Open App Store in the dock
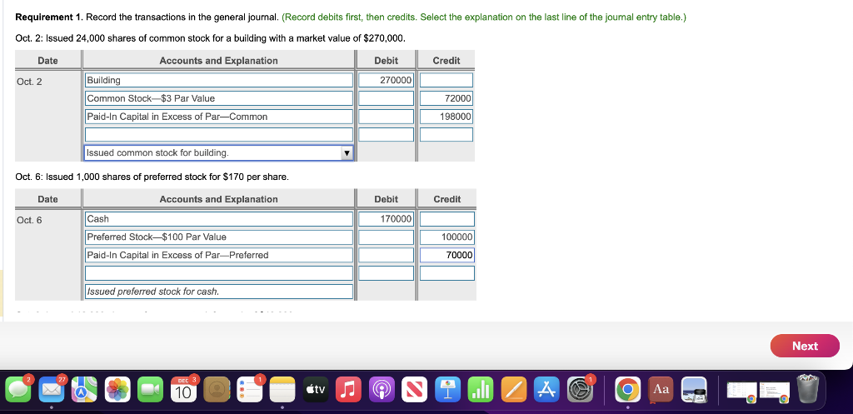 [x=546, y=390]
